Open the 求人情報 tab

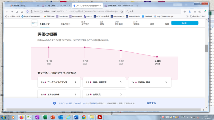click(x=119, y=24)
